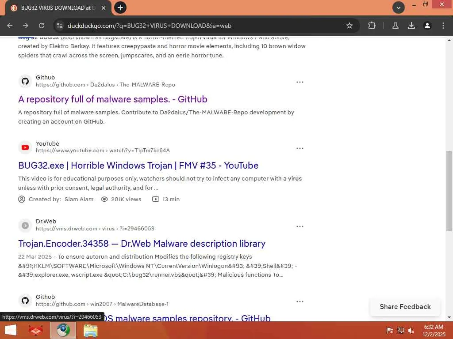This screenshot has width=453, height=339.
Task: Click scrollbar up arrow
Action: [449, 40]
